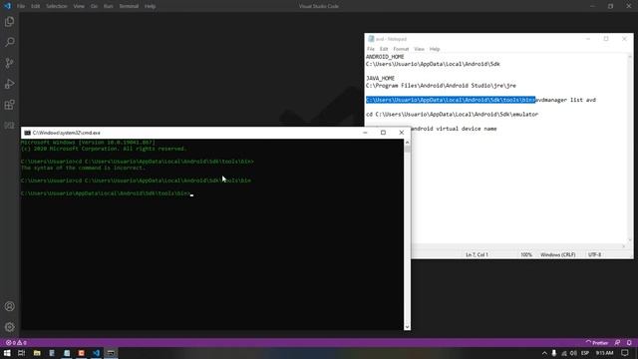This screenshot has width=638, height=359.
Task: Click the syntax incorrect error line in cmd
Action: coord(83,168)
